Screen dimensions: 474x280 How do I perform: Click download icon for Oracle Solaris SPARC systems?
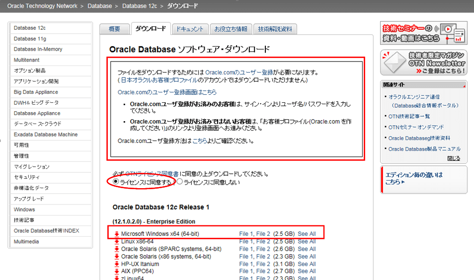coord(117,249)
